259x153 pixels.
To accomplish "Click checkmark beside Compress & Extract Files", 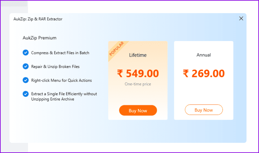I will click(25, 53).
